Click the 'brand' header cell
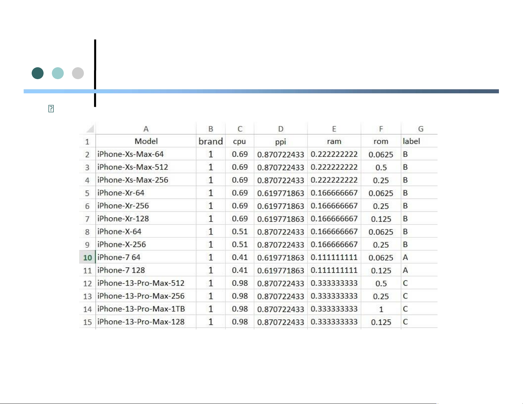 [211, 141]
